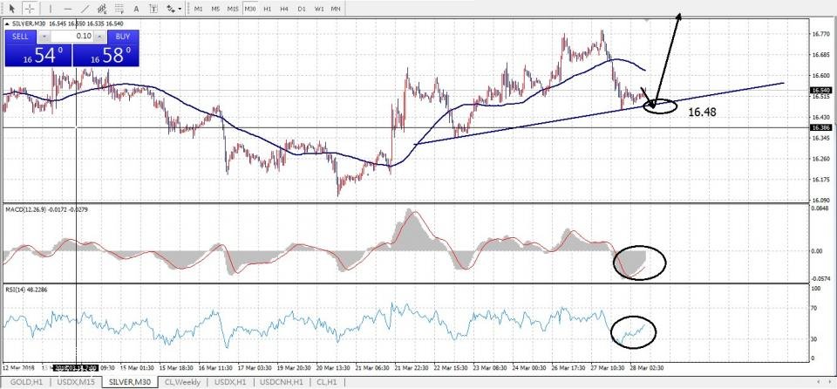Viewport: 837px width, 389px height.
Task: Pick the Fibonacci retracement tool
Action: pyautogui.click(x=119, y=9)
